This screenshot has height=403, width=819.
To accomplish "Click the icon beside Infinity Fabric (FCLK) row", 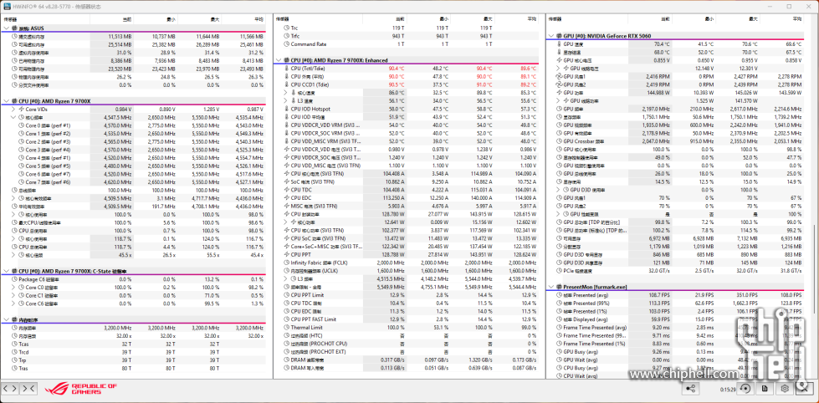I will pyautogui.click(x=286, y=263).
